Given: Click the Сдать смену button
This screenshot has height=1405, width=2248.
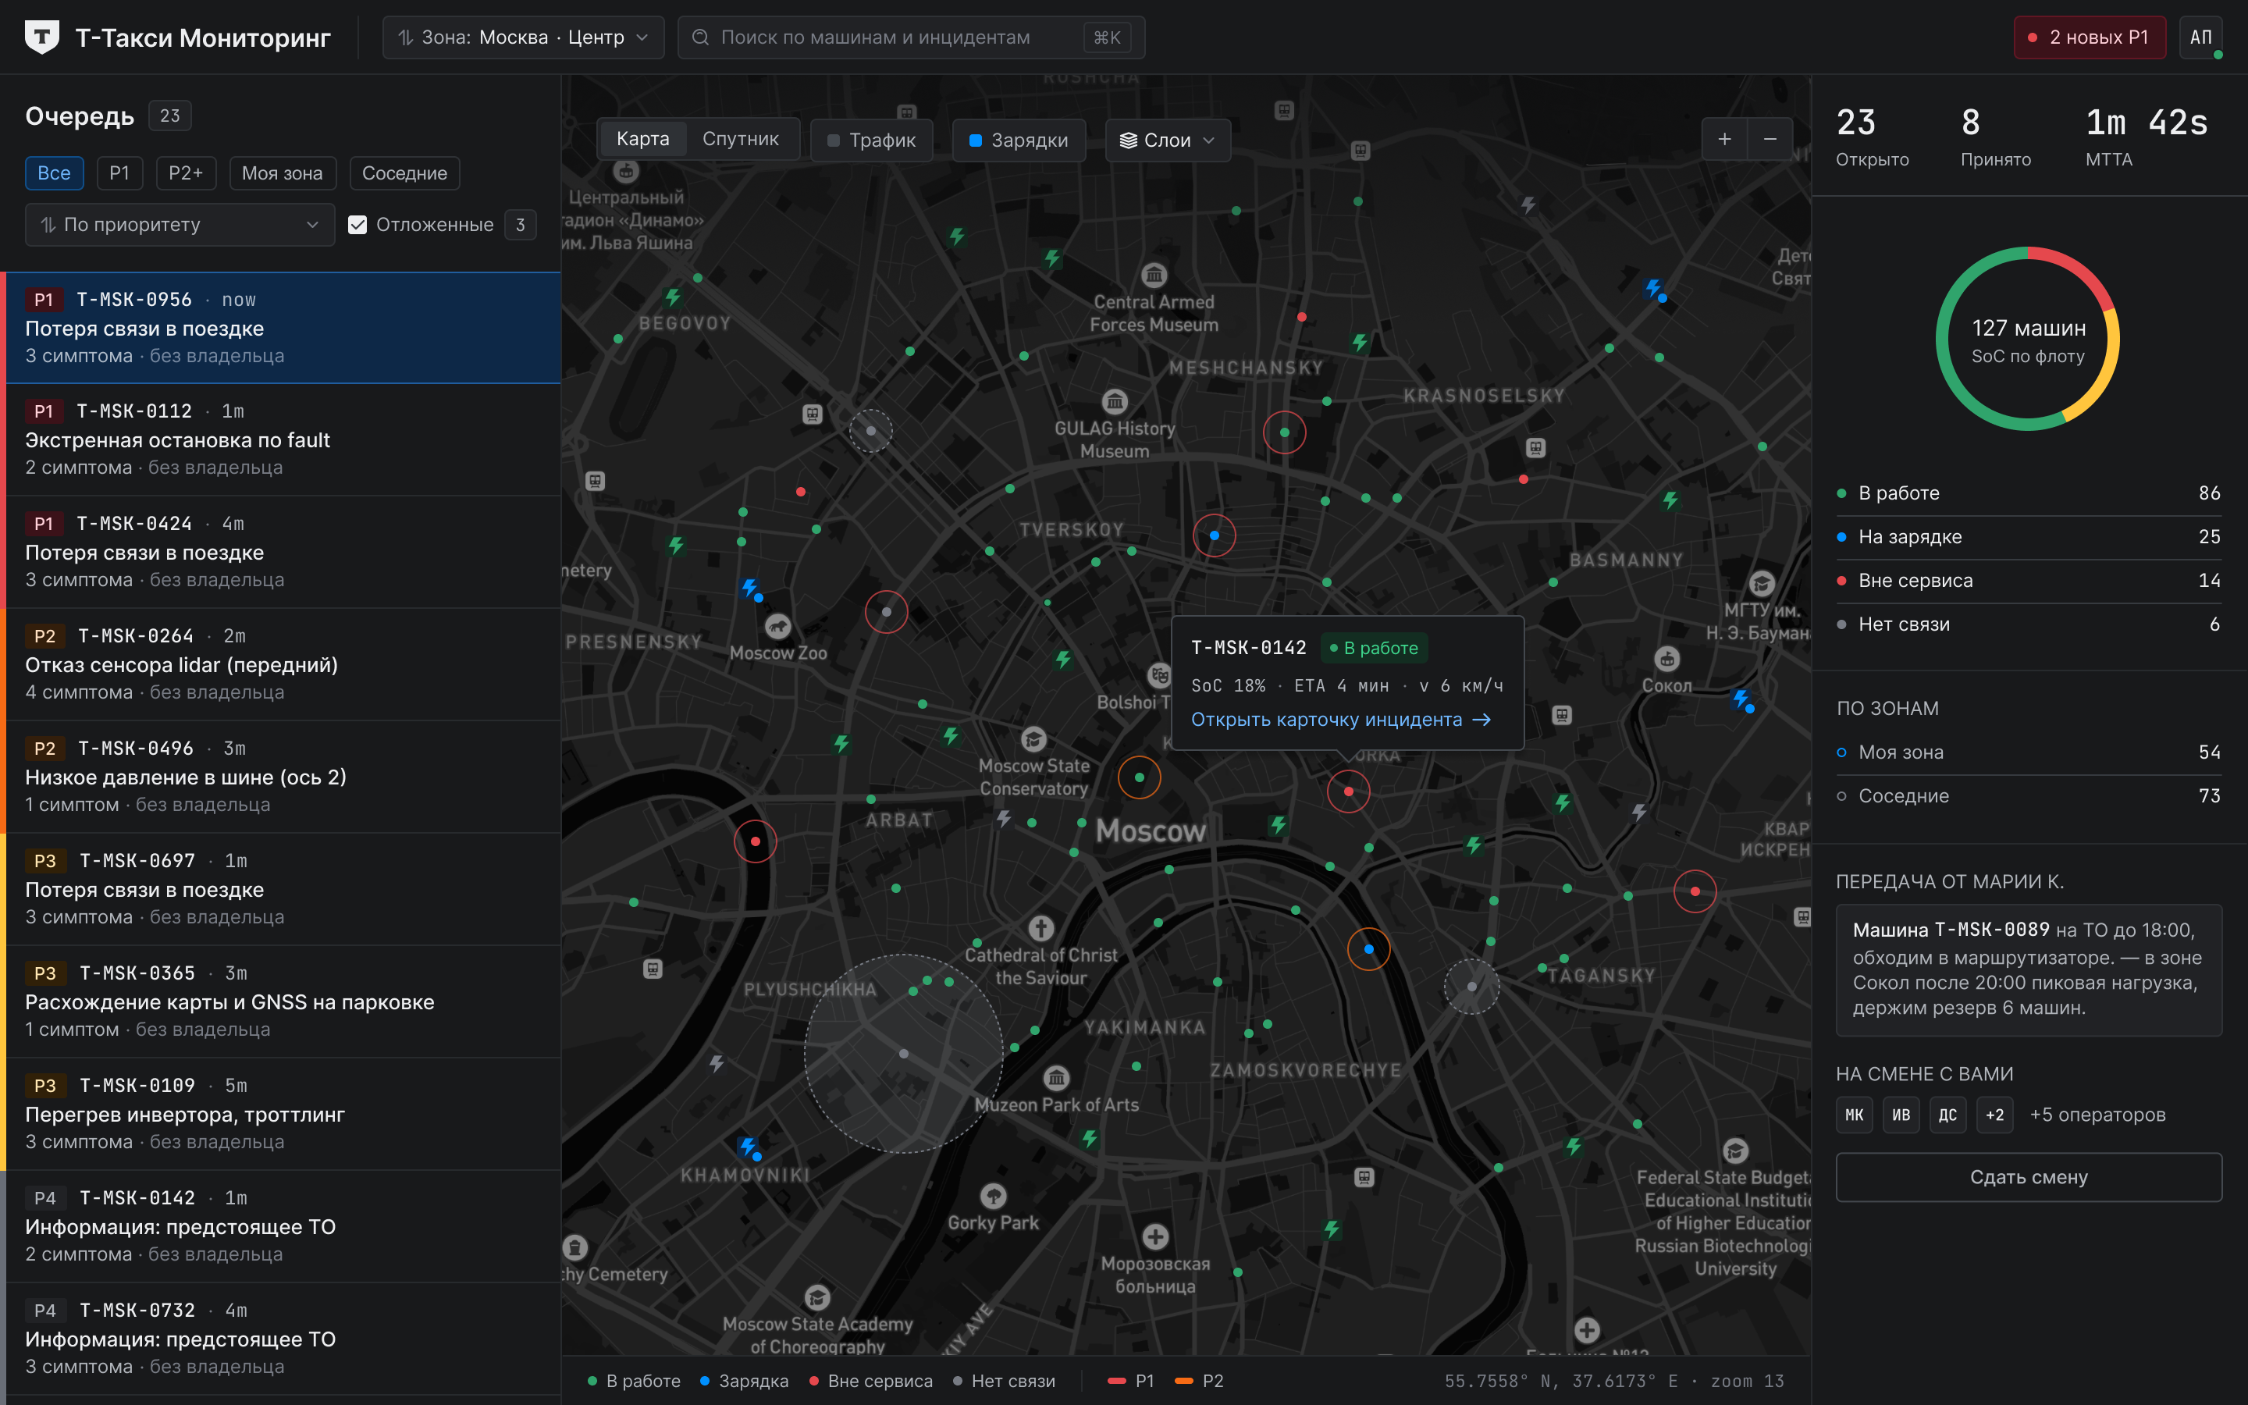Looking at the screenshot, I should coord(2029,1176).
